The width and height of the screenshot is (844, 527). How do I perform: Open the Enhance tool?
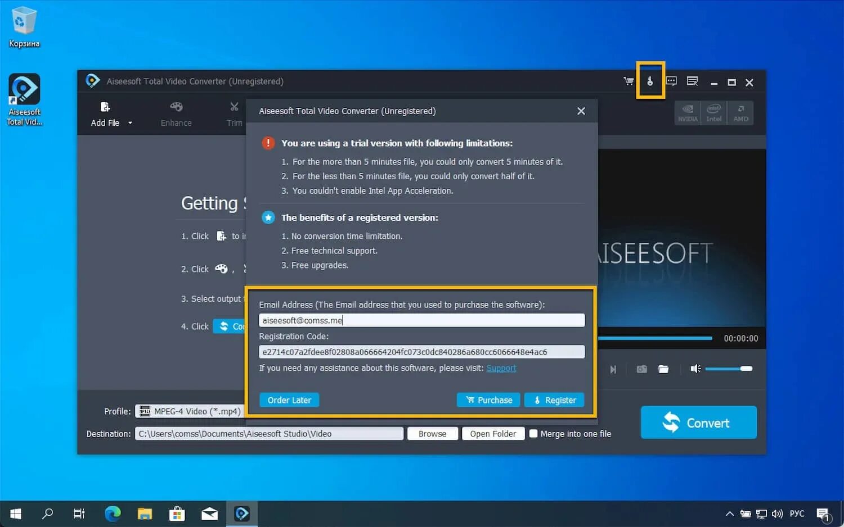(x=176, y=114)
